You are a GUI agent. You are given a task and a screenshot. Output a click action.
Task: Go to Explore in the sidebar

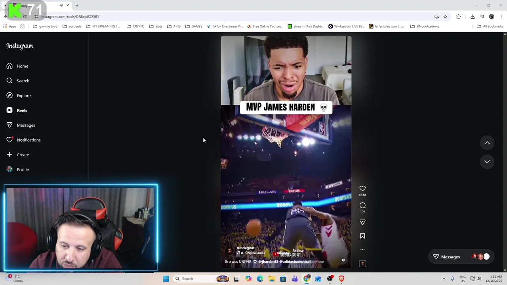pyautogui.click(x=19, y=95)
